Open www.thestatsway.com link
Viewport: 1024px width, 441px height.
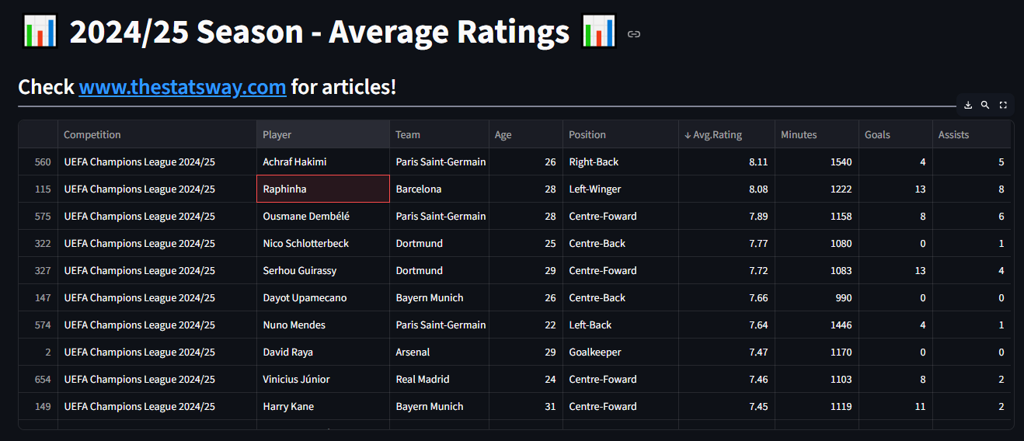coord(183,87)
